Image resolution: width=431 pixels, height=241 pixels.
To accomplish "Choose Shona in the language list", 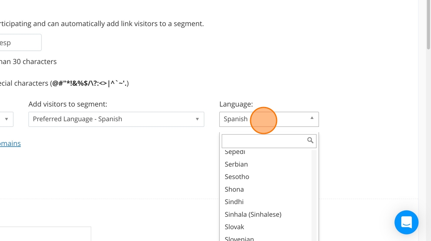I will (234, 189).
